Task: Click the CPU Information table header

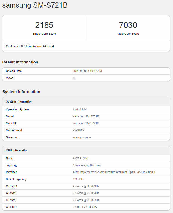Action: [17, 151]
